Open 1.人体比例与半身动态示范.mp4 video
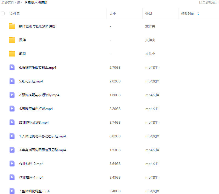The width and height of the screenshot is (219, 194). point(42,136)
